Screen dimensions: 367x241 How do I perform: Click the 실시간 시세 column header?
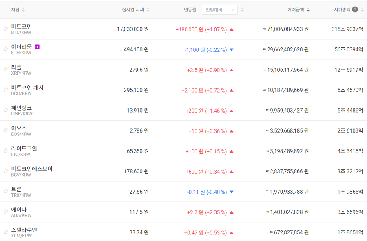(x=133, y=10)
